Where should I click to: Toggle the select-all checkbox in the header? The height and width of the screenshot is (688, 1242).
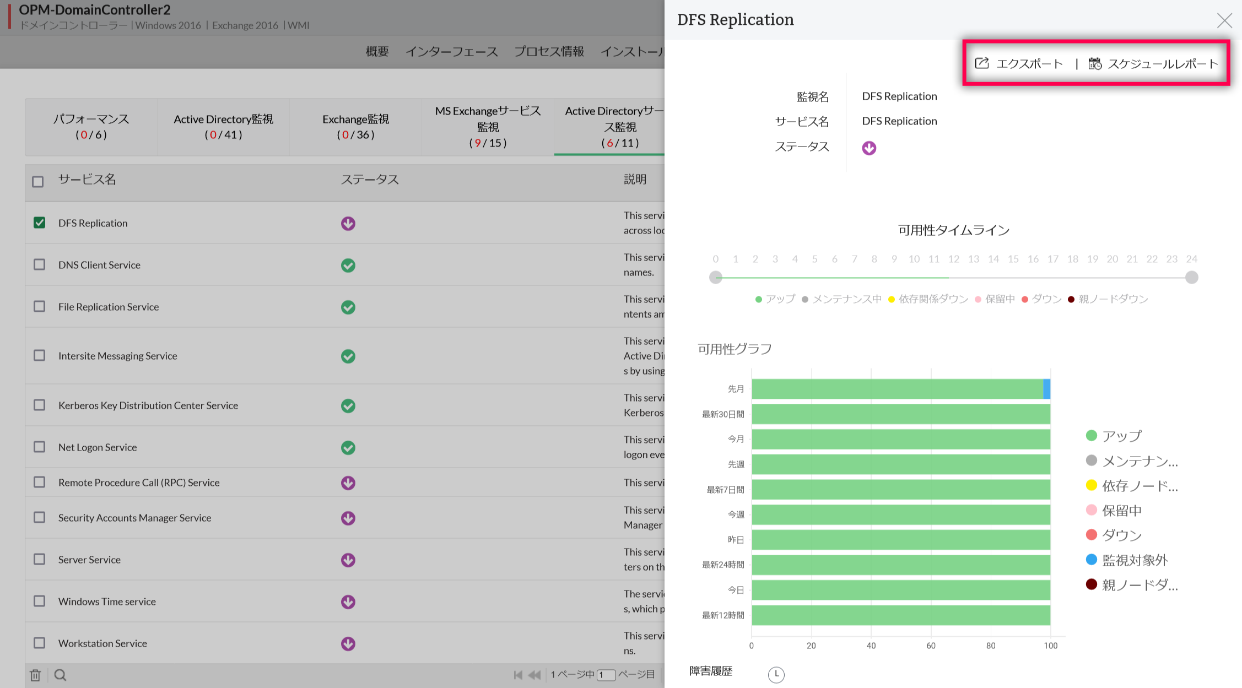(37, 181)
